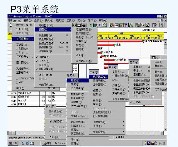Click the horizontal scrollbar right arrow at right end
178x147 pixels.
pos(162,133)
